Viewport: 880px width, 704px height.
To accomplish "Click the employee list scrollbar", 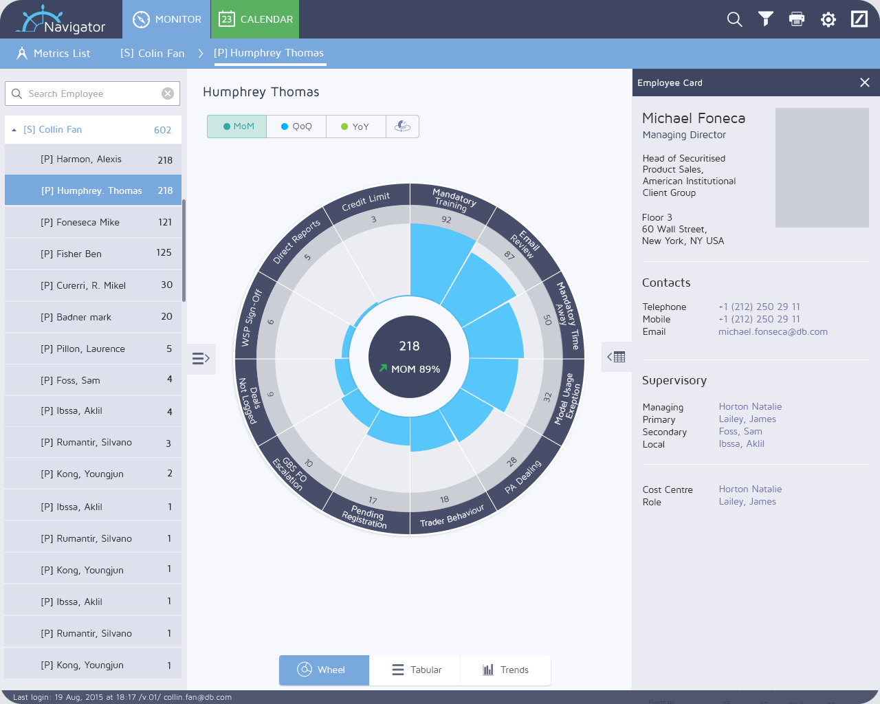I will coord(184,250).
